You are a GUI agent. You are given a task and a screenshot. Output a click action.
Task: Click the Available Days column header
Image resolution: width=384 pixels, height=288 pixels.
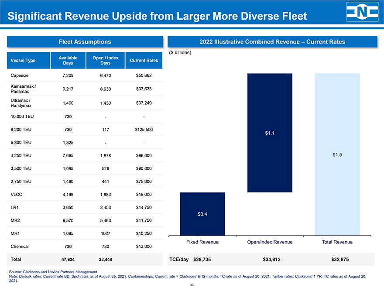point(68,60)
